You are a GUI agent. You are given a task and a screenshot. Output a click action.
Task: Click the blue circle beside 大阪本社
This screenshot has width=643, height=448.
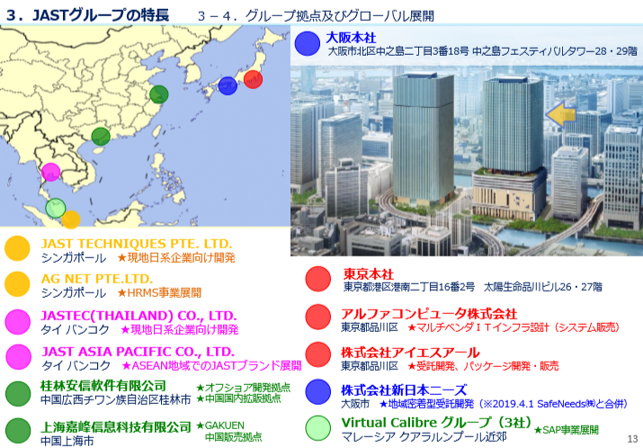pos(308,43)
